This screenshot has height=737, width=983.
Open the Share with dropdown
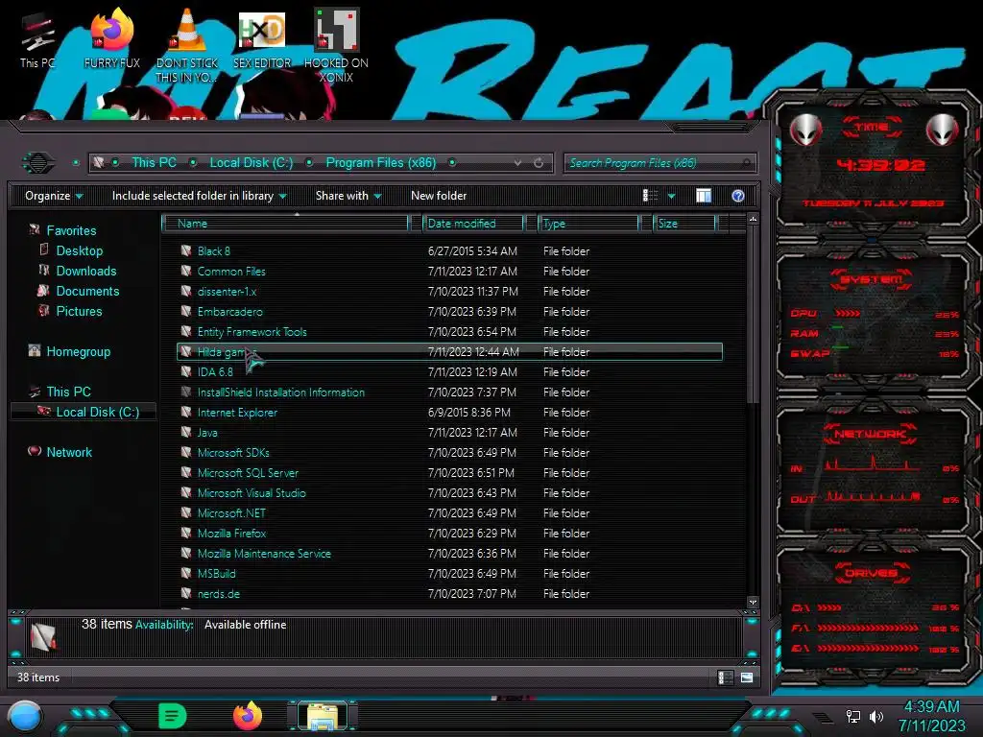[x=348, y=196]
